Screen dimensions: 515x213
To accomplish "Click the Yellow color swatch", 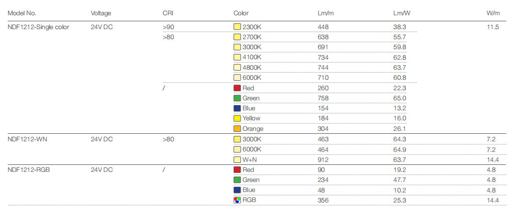I will (237, 118).
